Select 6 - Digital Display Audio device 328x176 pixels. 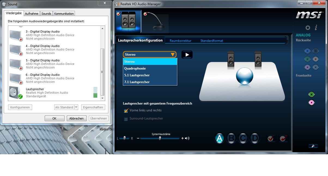pyautogui.click(x=54, y=78)
